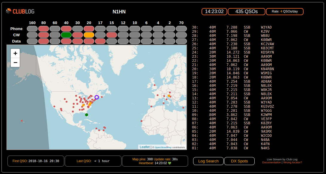Click the Log Search button
Viewport: 326px width, 174px height.
(x=208, y=161)
